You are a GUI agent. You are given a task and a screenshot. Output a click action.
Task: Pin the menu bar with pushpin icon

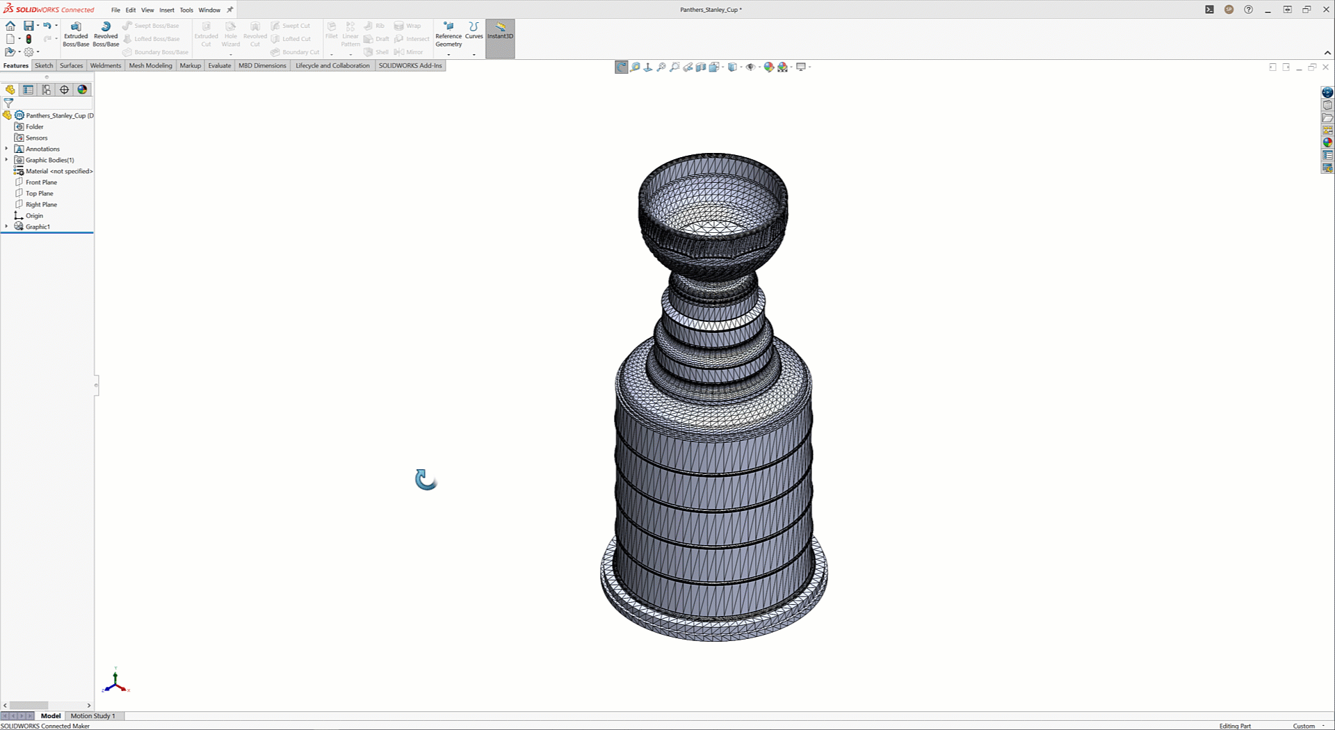(230, 10)
